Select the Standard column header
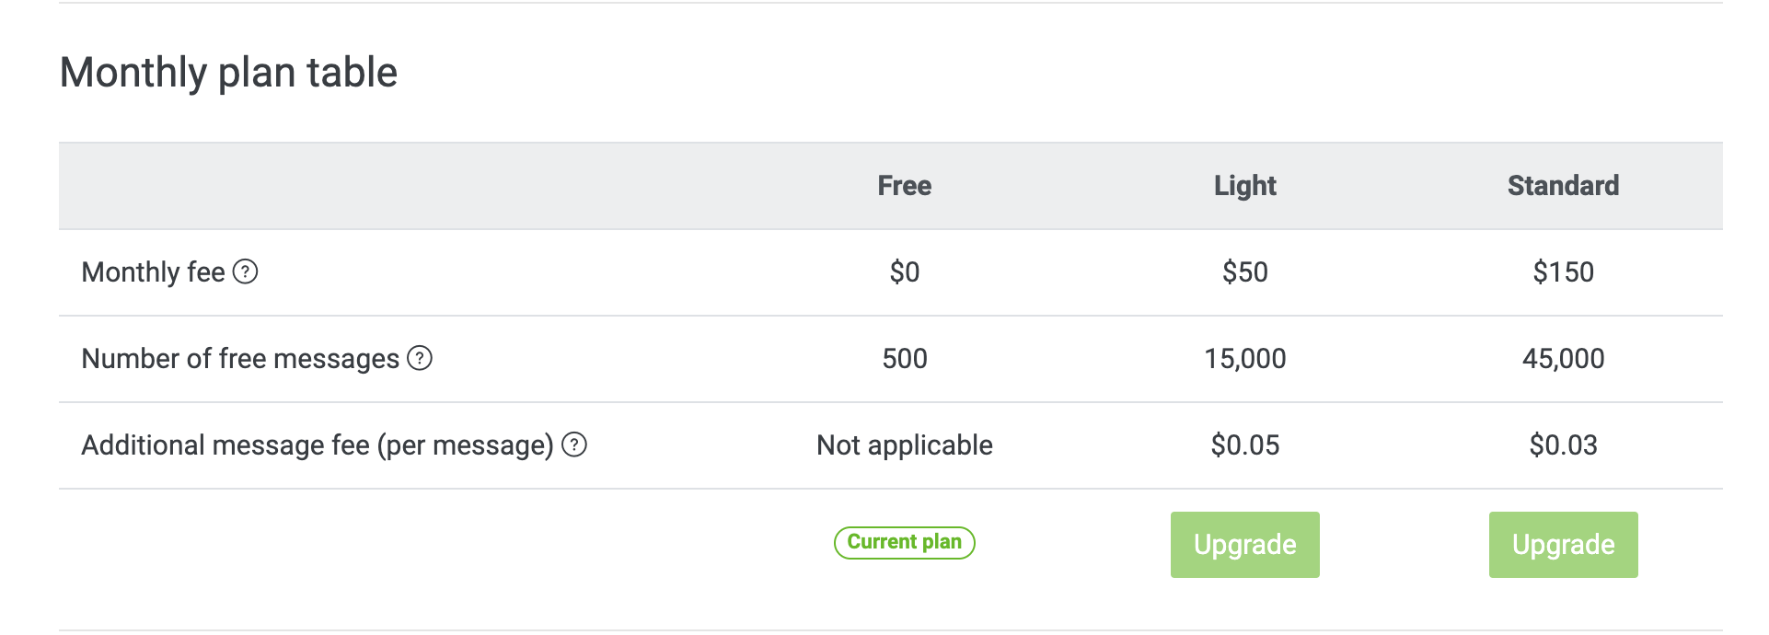Image resolution: width=1769 pixels, height=635 pixels. point(1563,186)
